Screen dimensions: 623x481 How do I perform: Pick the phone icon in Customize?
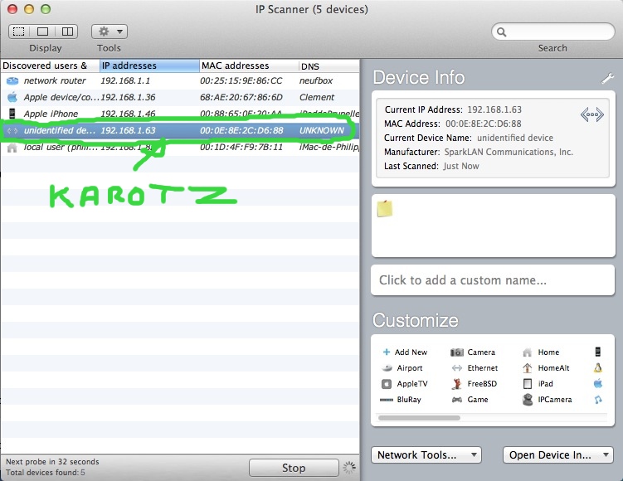coord(597,352)
